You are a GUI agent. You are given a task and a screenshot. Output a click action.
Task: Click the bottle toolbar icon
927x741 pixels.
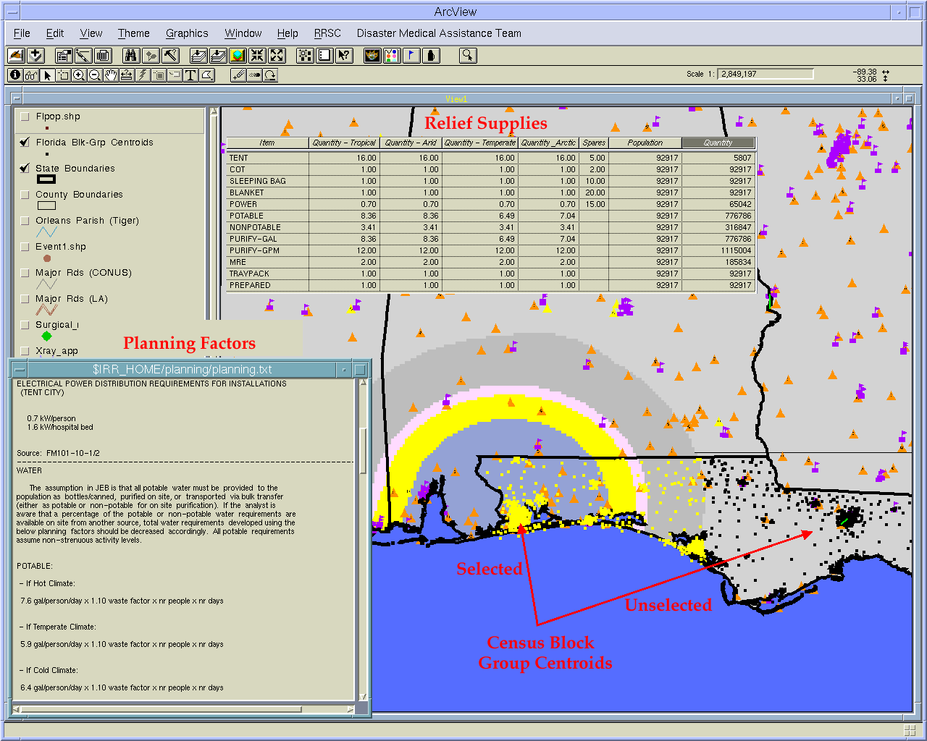(431, 56)
